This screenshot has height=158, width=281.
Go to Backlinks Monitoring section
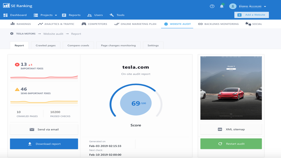point(218,24)
